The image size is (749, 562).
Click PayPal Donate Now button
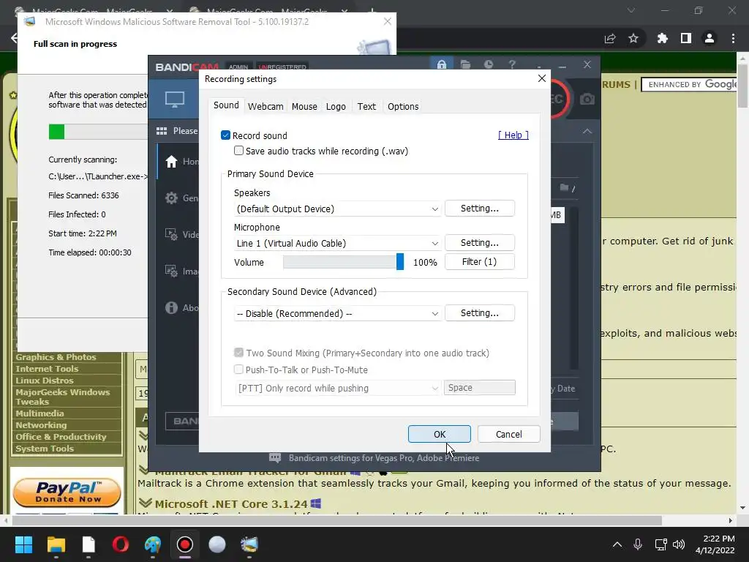pos(67,492)
